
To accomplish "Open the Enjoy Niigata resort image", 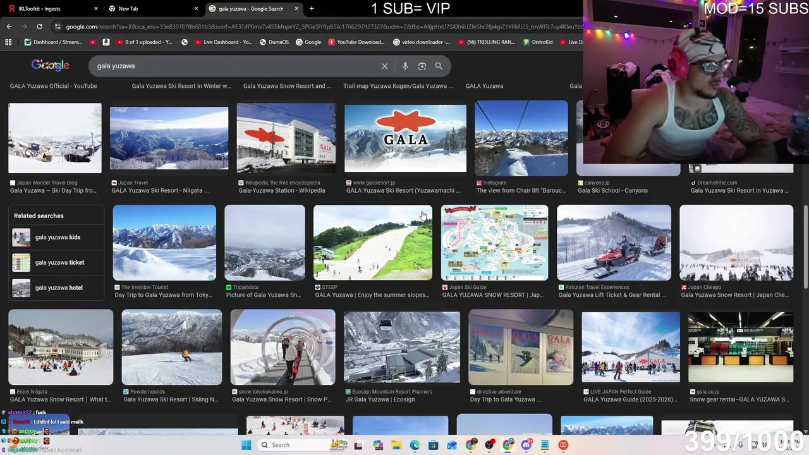I will (x=61, y=347).
